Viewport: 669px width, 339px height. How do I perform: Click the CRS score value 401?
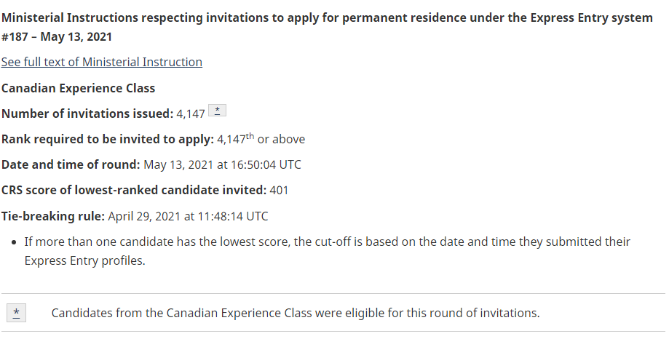[x=279, y=191]
